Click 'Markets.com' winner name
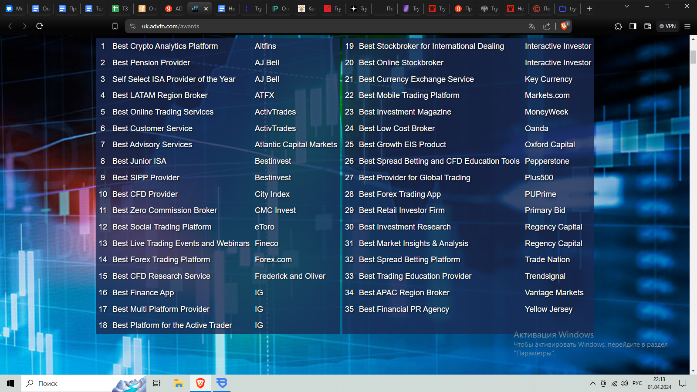697x392 pixels. click(x=547, y=95)
